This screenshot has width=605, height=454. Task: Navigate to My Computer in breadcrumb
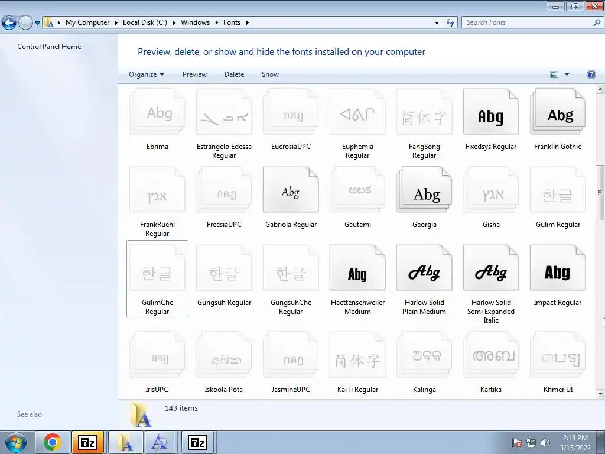[87, 22]
